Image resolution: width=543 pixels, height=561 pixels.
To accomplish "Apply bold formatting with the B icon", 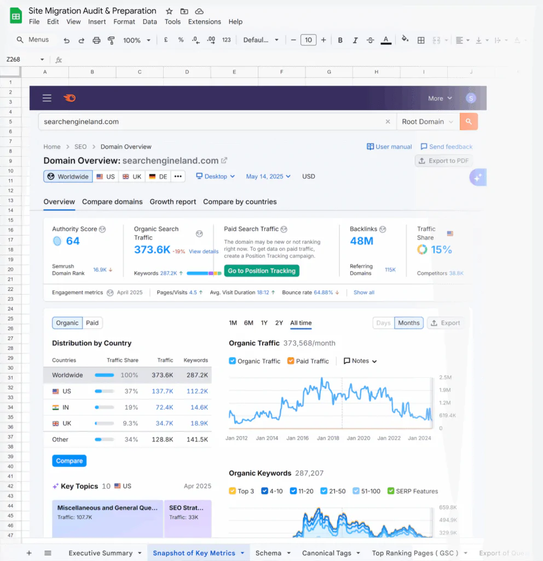I will [x=340, y=40].
